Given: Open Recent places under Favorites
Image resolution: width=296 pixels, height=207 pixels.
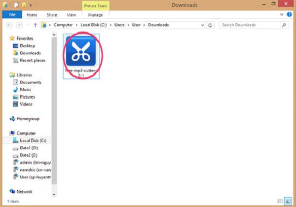Looking at the screenshot, I should pyautogui.click(x=33, y=60).
